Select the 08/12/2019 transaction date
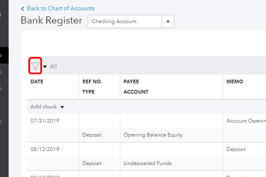Screen dimensions: 266x177 pyautogui.click(x=42, y=149)
